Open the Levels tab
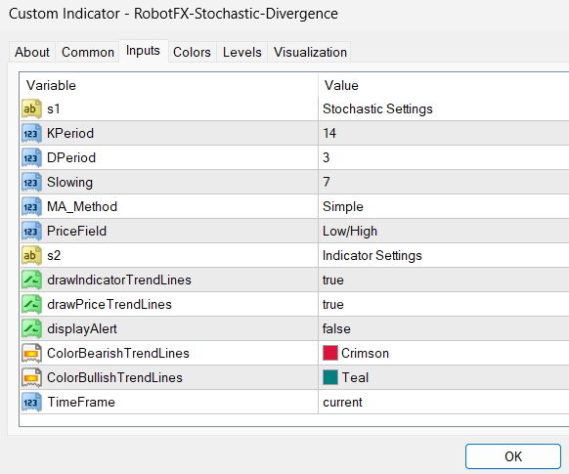Viewport: 569px width, 474px height. [x=242, y=52]
